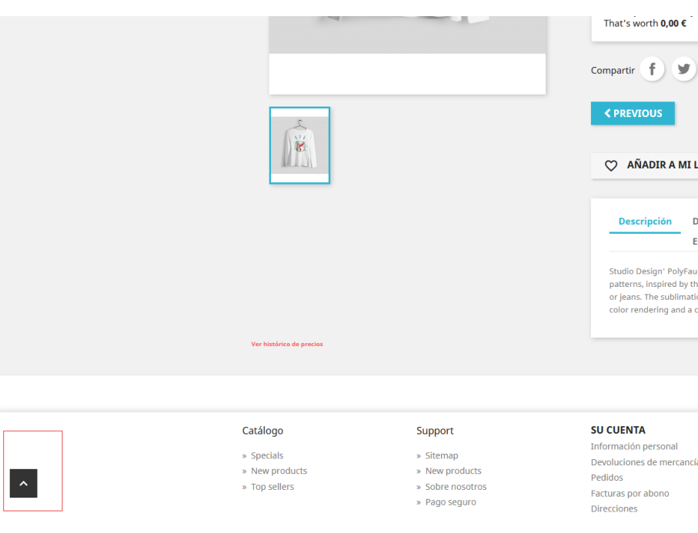Open Pago seguro link
698x533 pixels.
tap(450, 502)
